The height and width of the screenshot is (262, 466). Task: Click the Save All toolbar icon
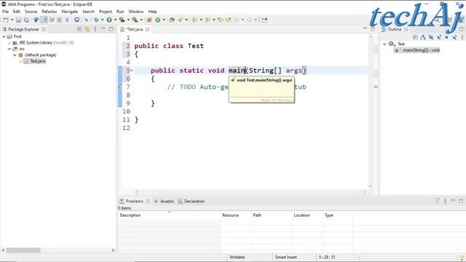tap(26, 20)
